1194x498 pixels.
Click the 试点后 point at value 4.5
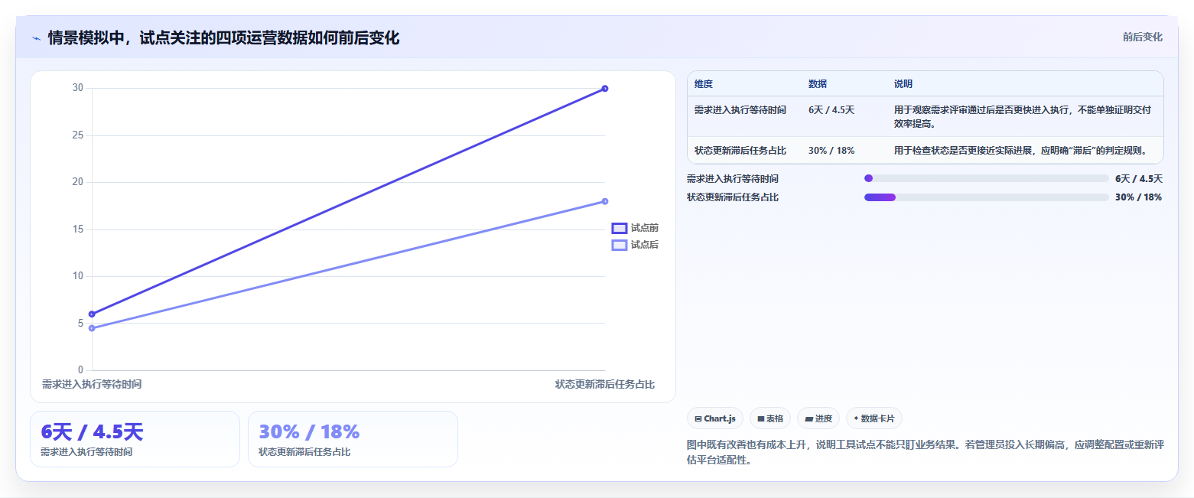pyautogui.click(x=92, y=328)
